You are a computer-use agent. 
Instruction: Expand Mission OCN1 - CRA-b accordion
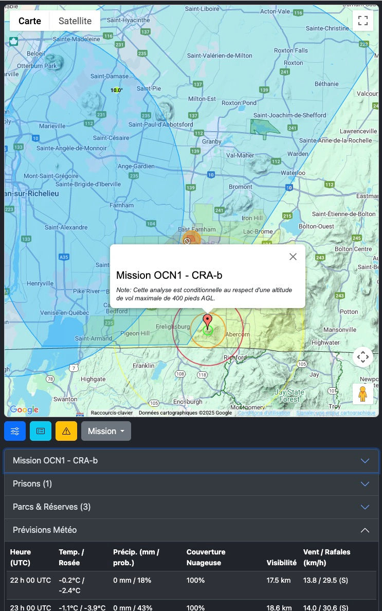(191, 461)
